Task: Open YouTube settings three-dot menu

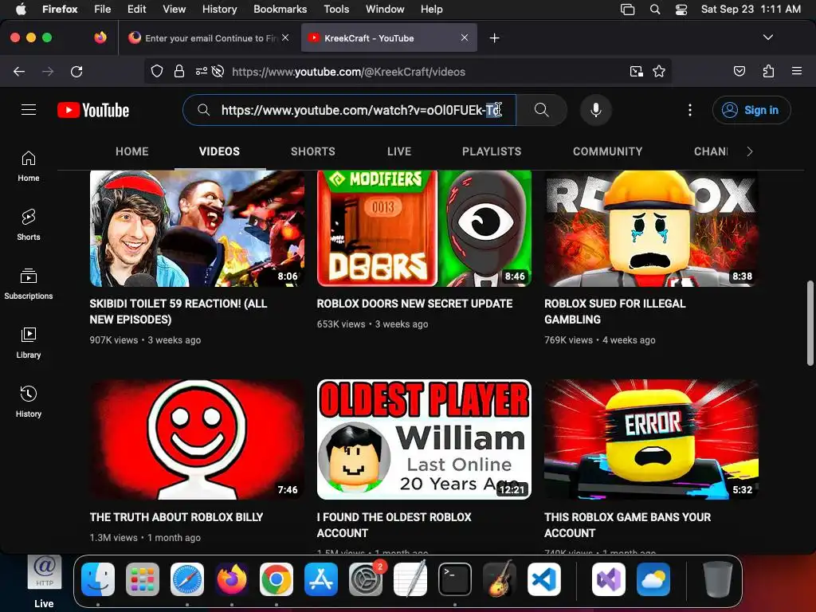Action: tap(690, 110)
